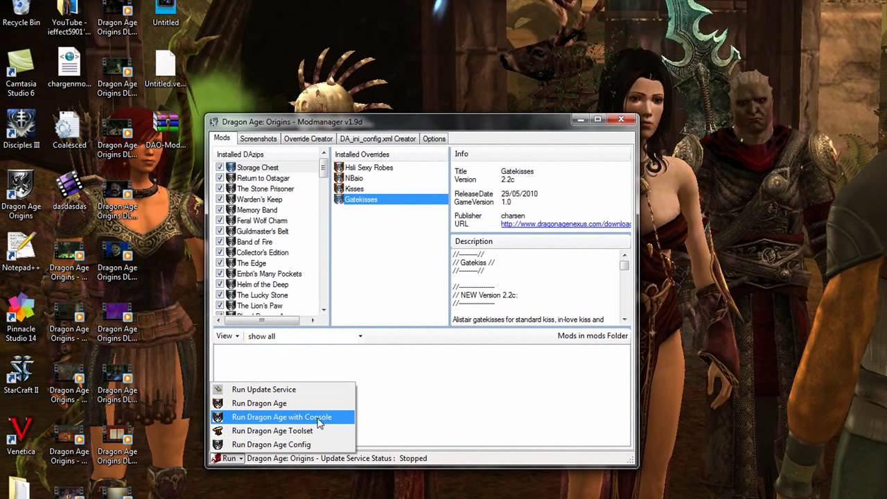
Task: Expand the View dropdown
Action: [227, 336]
